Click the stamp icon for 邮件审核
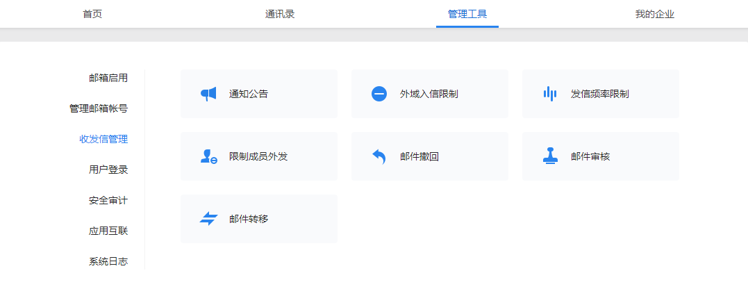748x296 pixels. (550, 156)
